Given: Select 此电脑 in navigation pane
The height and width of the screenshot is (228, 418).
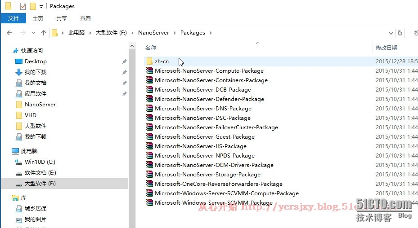Looking at the screenshot, I should coord(29,151).
